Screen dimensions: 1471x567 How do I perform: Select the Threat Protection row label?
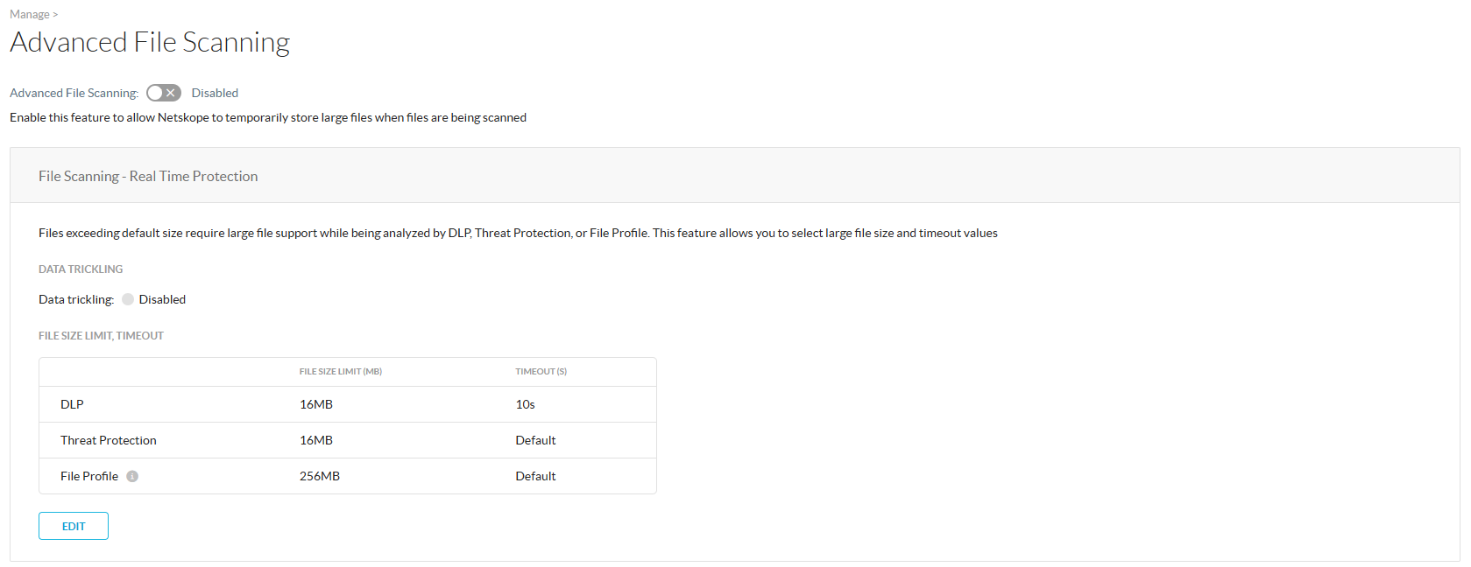(108, 440)
